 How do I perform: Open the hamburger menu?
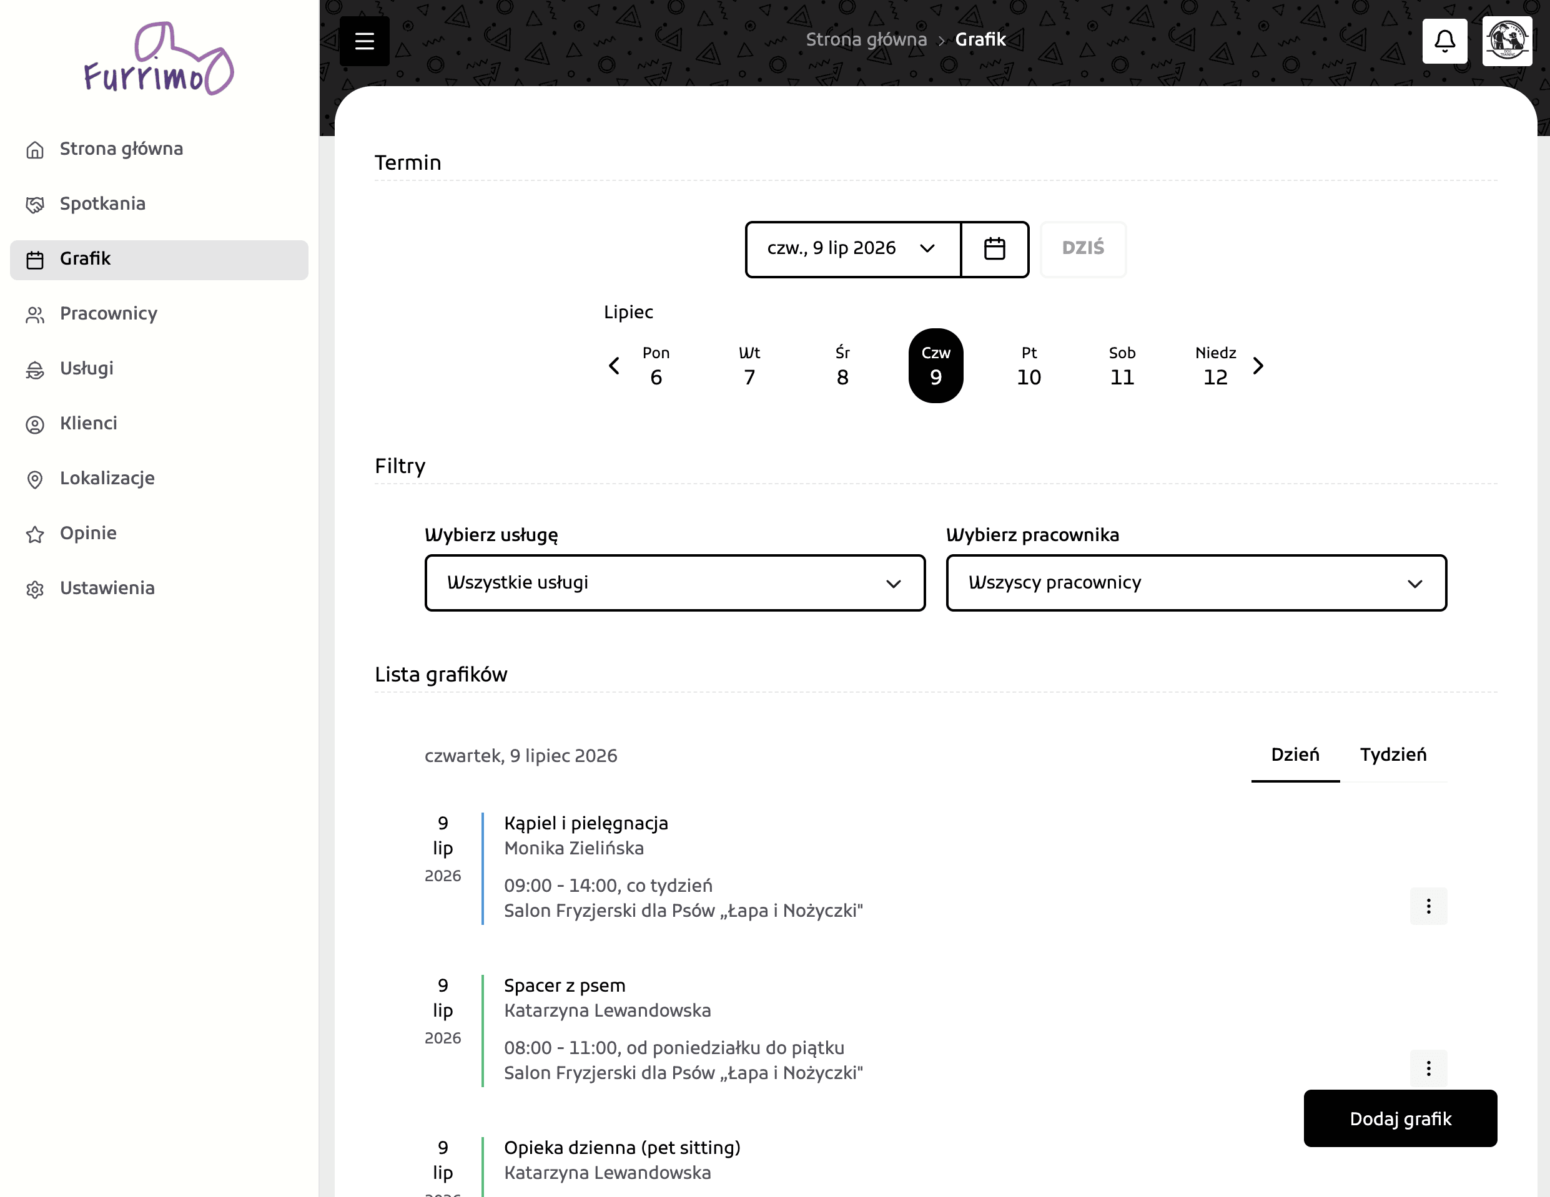click(x=364, y=41)
